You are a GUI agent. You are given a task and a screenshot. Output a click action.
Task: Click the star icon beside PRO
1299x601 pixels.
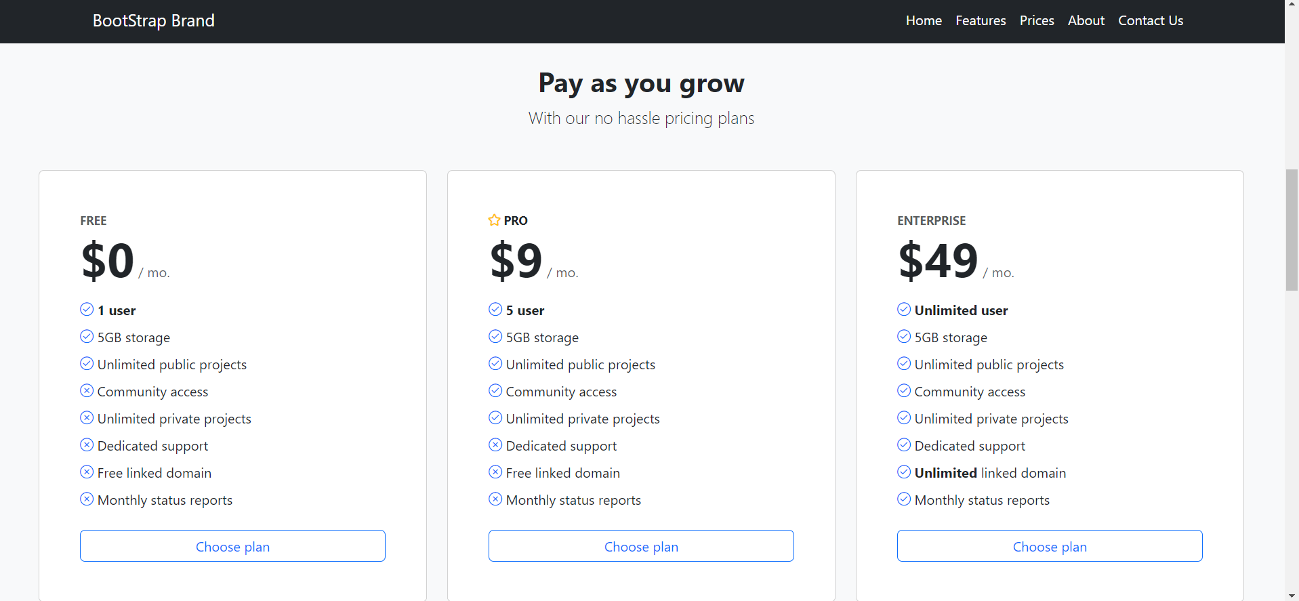coord(494,220)
